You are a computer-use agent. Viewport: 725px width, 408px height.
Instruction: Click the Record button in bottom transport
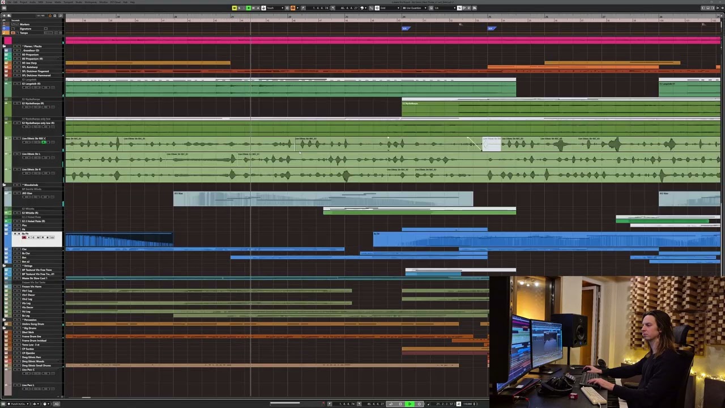(419, 404)
